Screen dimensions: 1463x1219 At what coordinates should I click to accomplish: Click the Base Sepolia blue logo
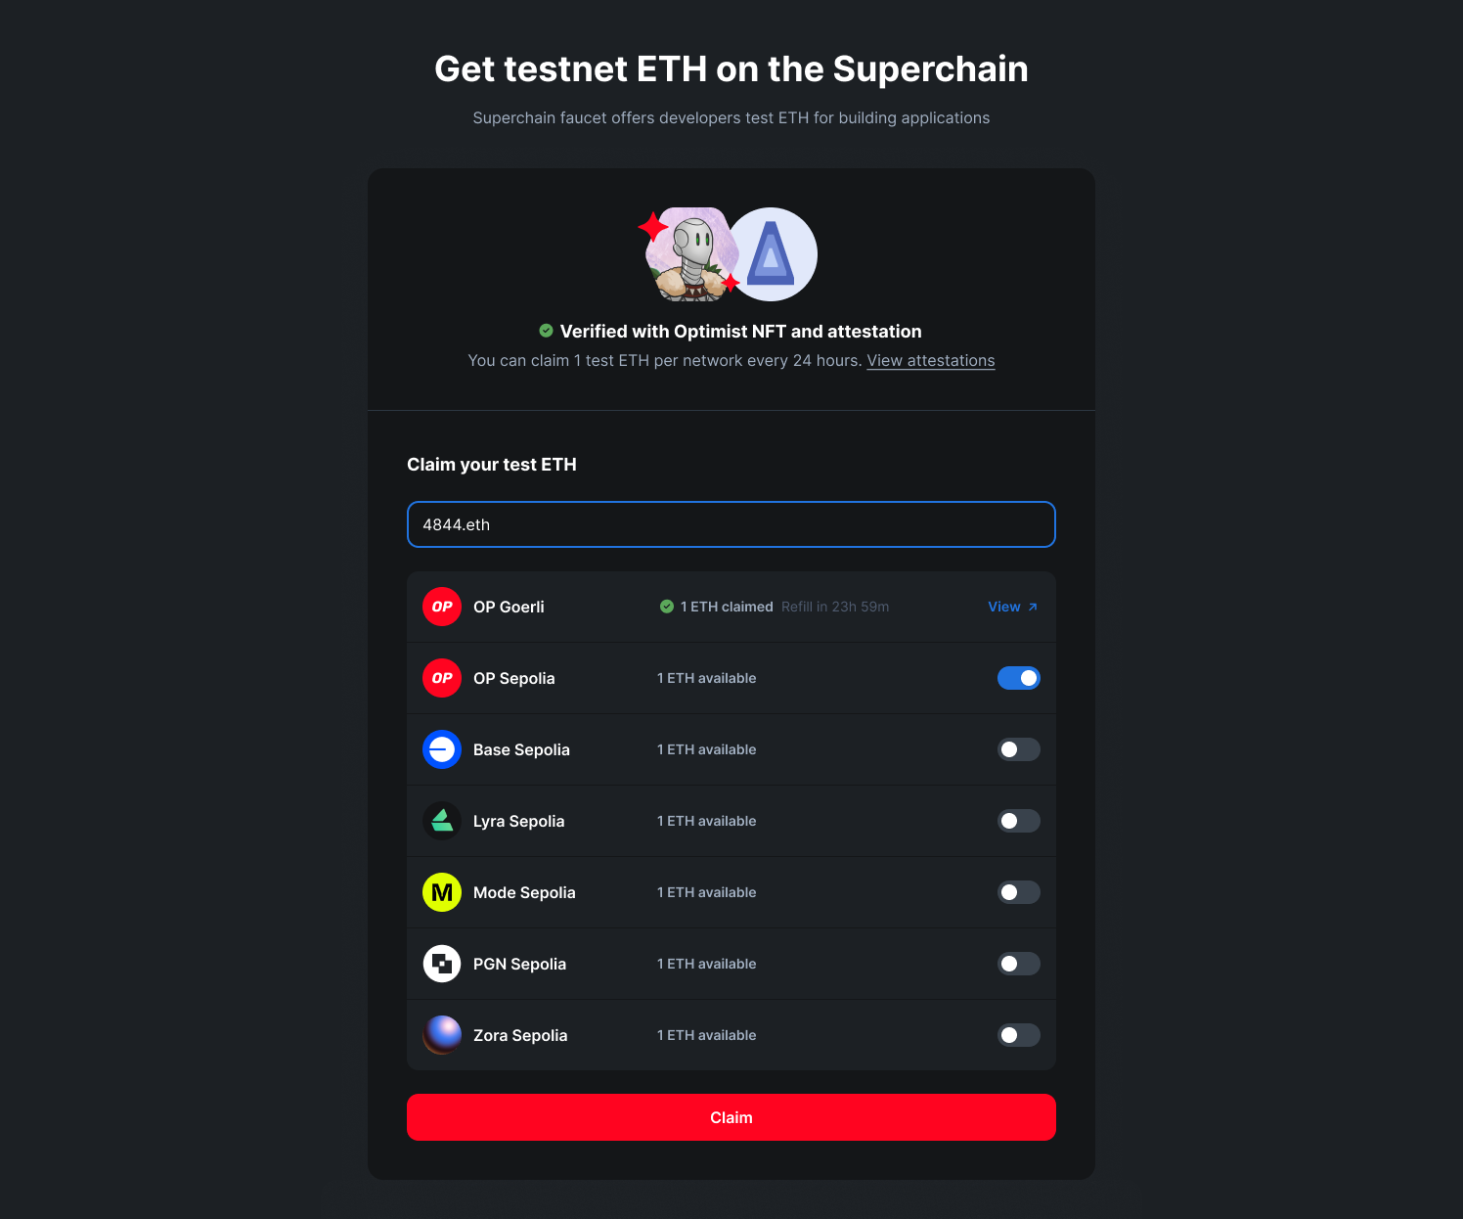[442, 749]
